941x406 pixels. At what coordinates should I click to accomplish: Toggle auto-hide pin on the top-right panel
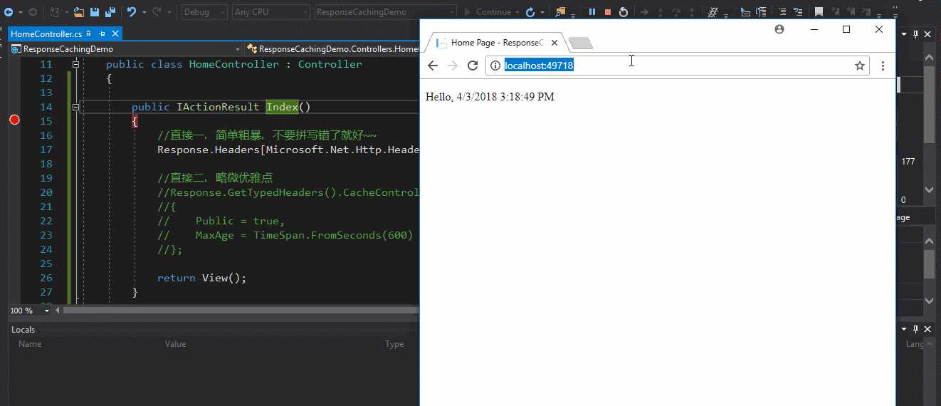pos(915,33)
